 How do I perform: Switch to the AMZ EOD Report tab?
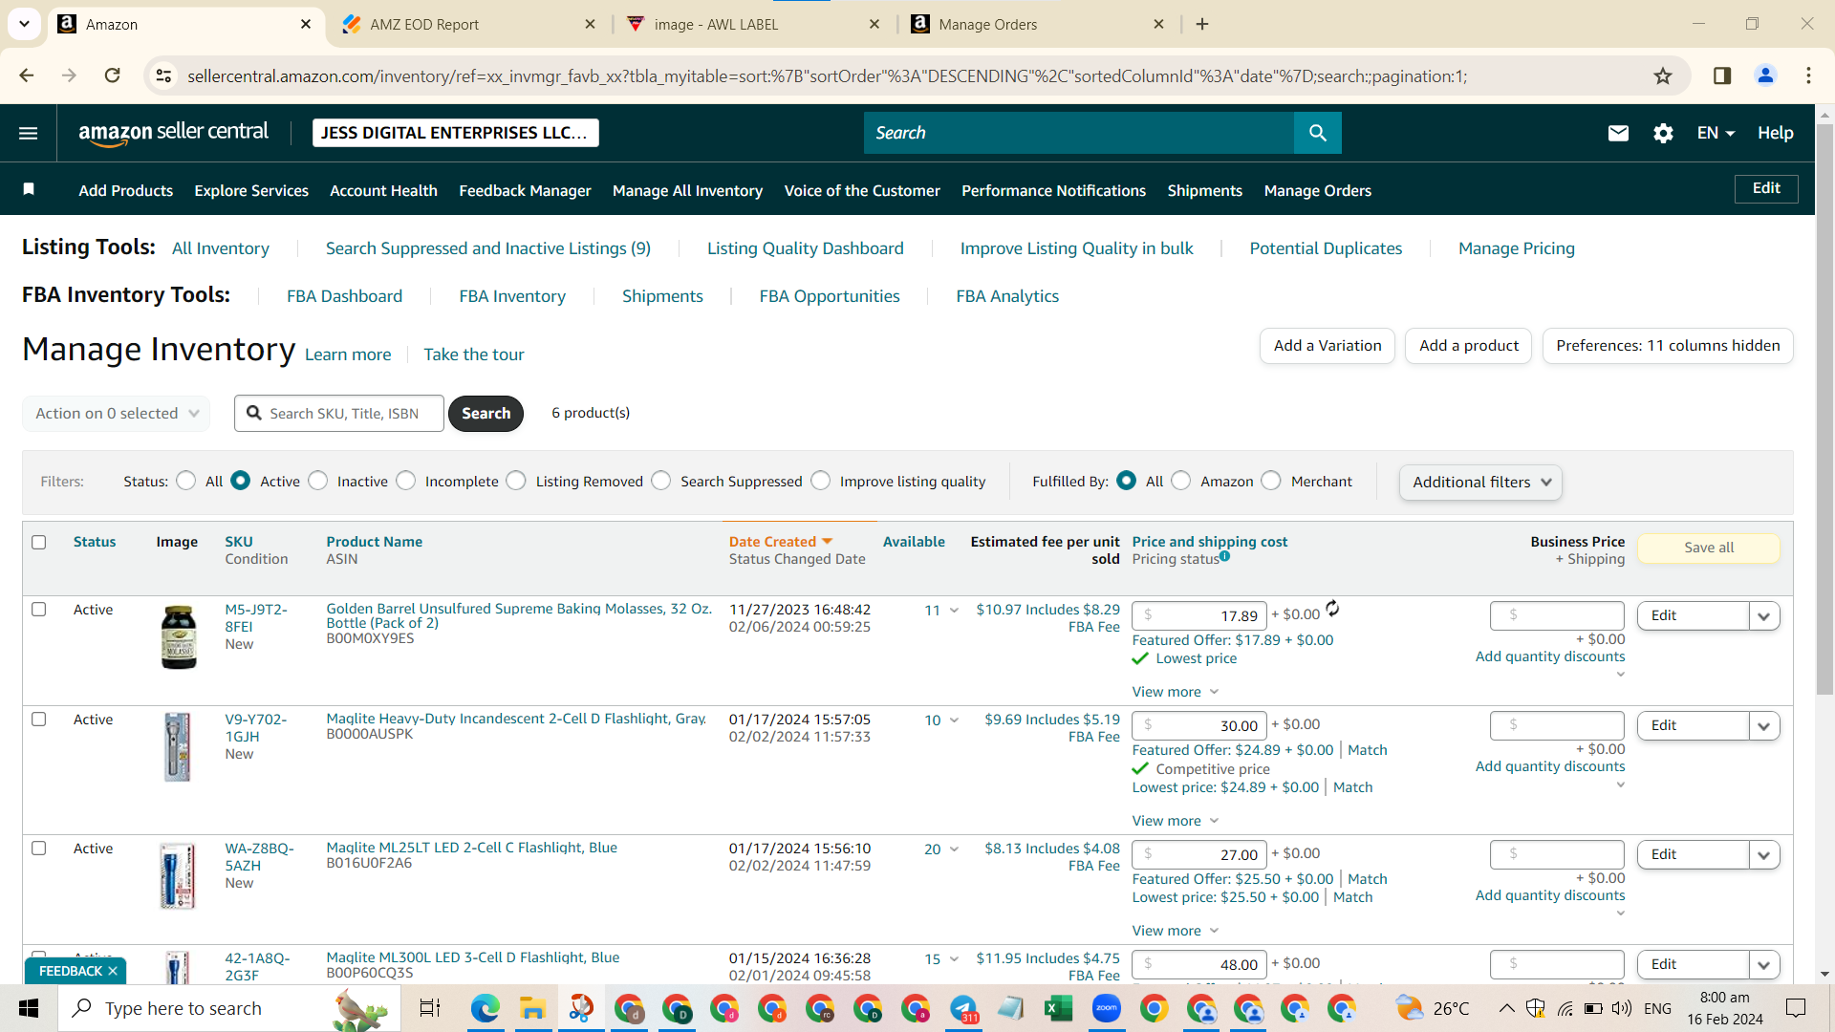[468, 24]
